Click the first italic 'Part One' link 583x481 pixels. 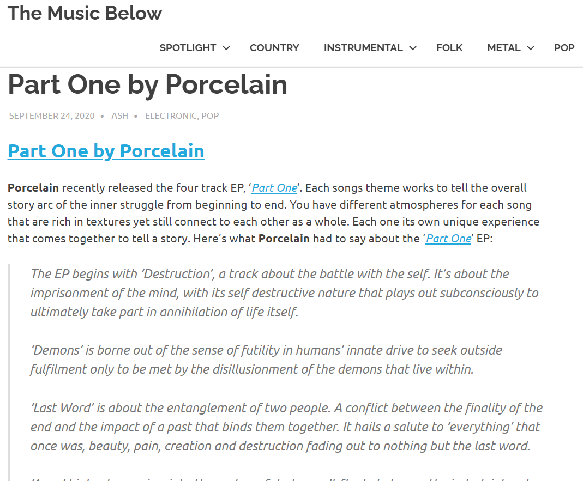274,187
